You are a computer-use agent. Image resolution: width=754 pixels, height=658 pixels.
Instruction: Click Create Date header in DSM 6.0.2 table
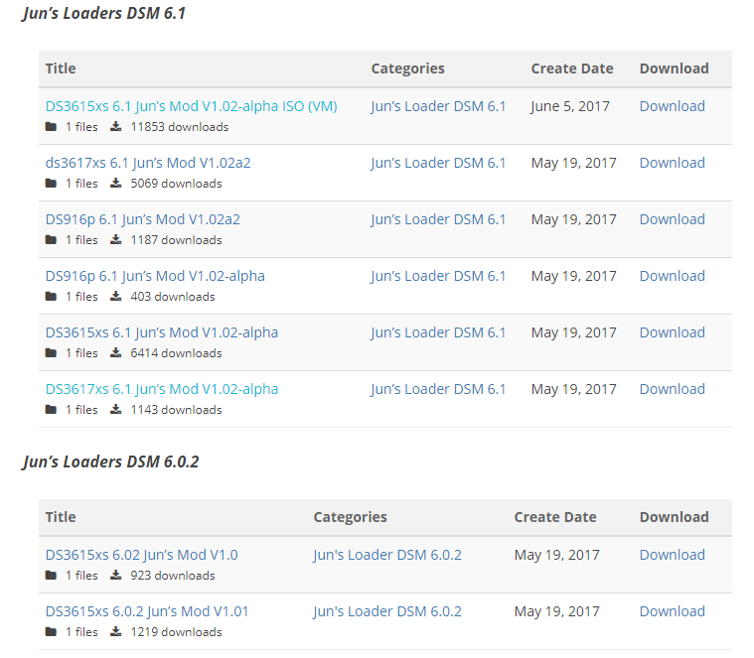[x=555, y=517]
